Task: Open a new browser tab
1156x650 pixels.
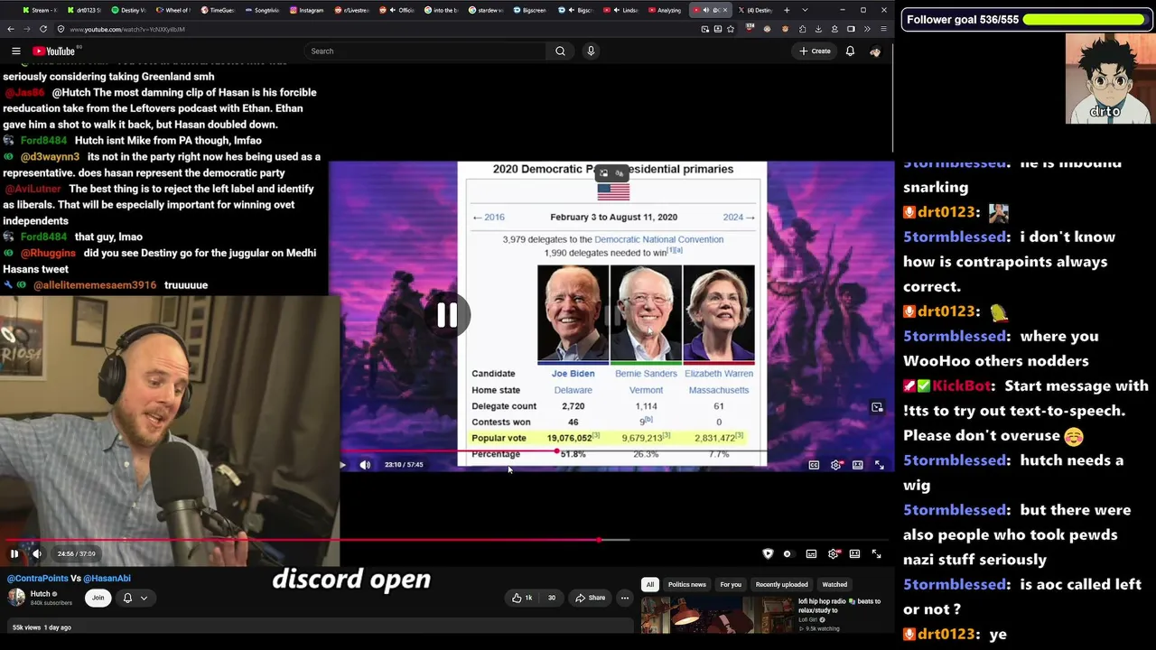Action: (787, 10)
